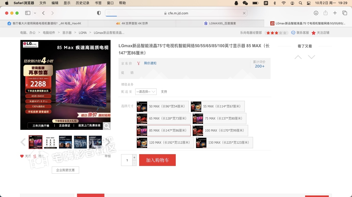
Task: Open a new tab with plus icon
Action: 335,13
